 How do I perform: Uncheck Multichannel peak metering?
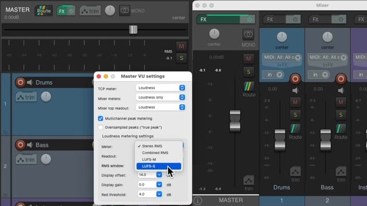[100, 118]
